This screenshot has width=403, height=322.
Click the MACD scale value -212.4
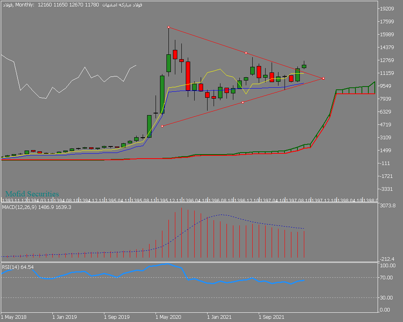pos(388,259)
